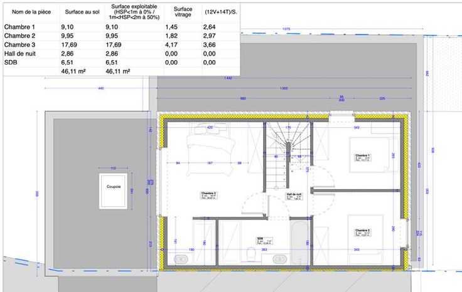Click the 'Surface au sol' column header

click(82, 11)
